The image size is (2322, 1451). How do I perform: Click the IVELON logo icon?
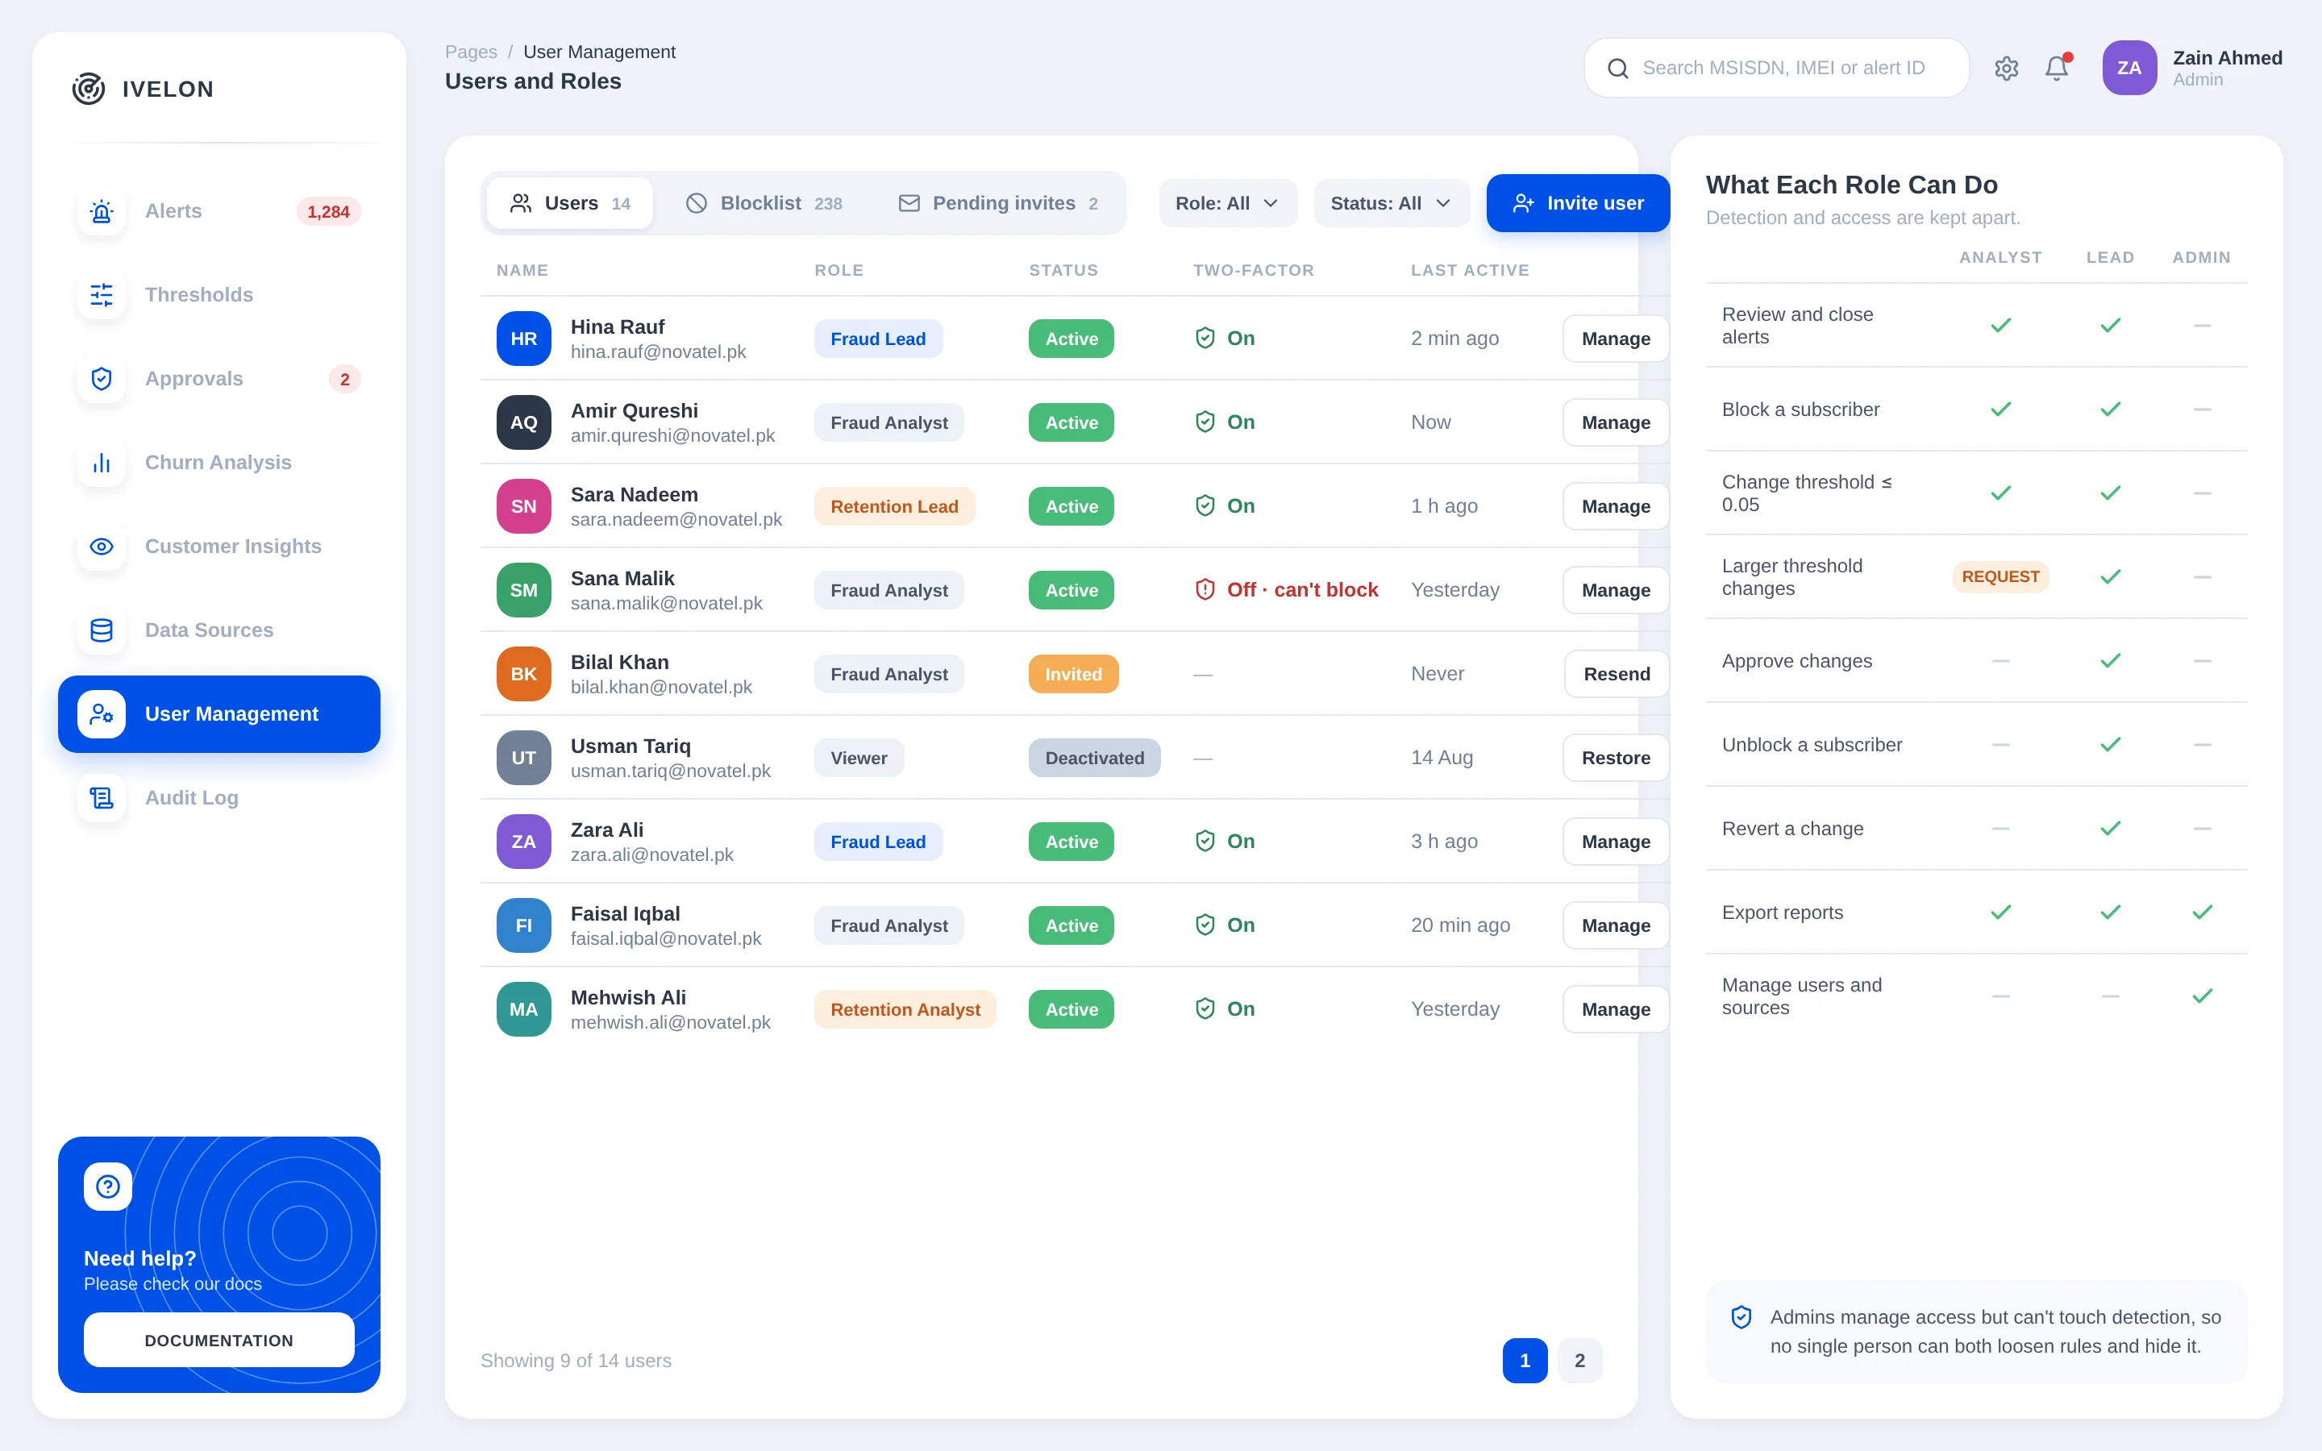point(88,89)
